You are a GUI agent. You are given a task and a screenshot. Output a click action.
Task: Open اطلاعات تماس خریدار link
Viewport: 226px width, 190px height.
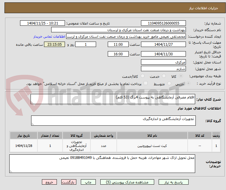click(49, 37)
